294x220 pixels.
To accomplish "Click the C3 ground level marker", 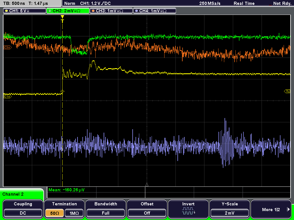I will tap(8, 48).
